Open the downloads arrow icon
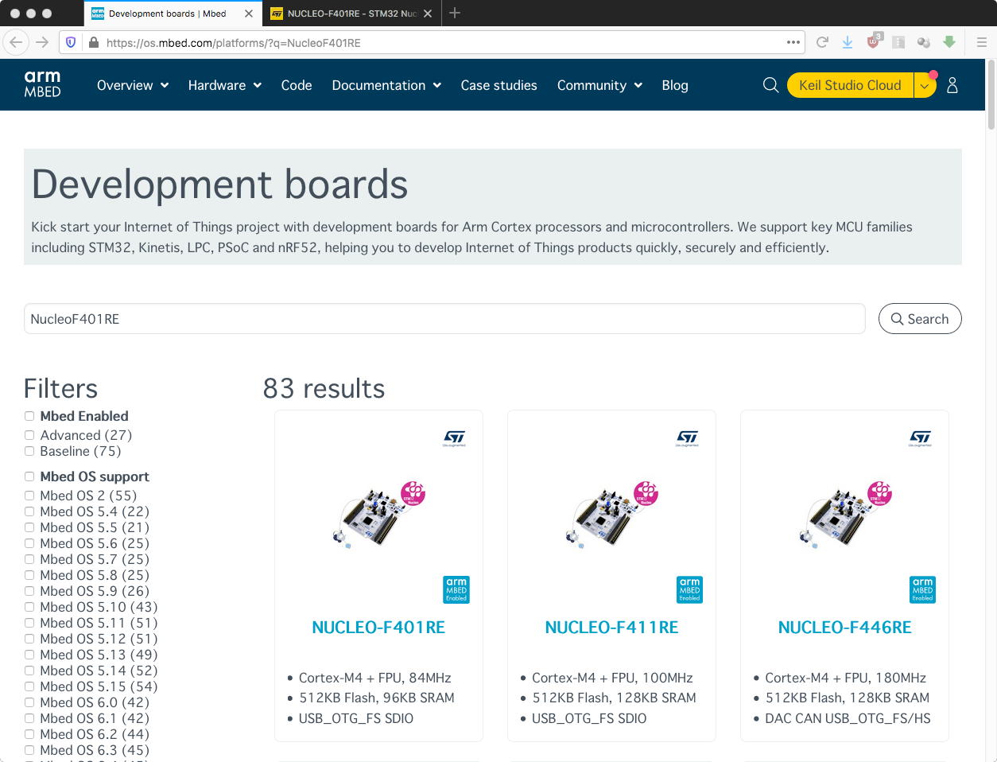The image size is (997, 762). coord(848,42)
